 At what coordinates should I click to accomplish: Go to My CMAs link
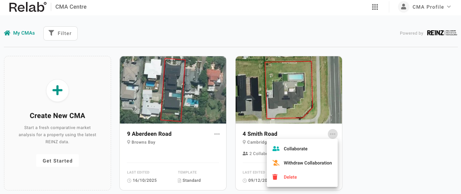tap(24, 33)
